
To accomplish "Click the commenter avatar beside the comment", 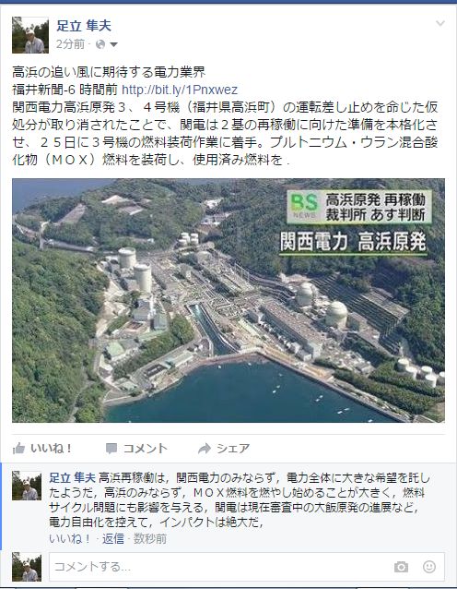I will pos(27,486).
